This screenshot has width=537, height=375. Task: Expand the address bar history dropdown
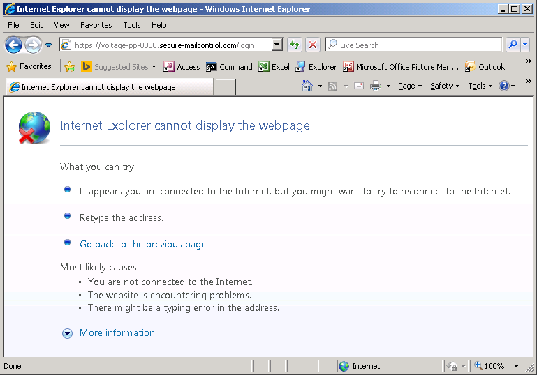(x=277, y=45)
